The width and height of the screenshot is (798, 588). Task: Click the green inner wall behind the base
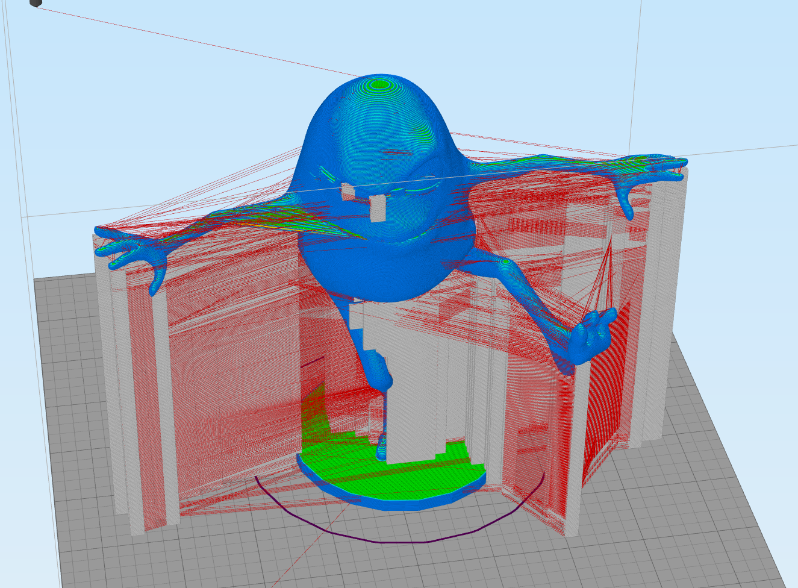point(313,416)
